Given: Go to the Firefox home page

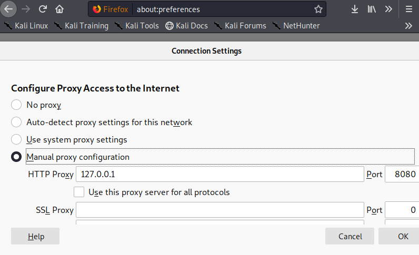Looking at the screenshot, I should tap(59, 9).
